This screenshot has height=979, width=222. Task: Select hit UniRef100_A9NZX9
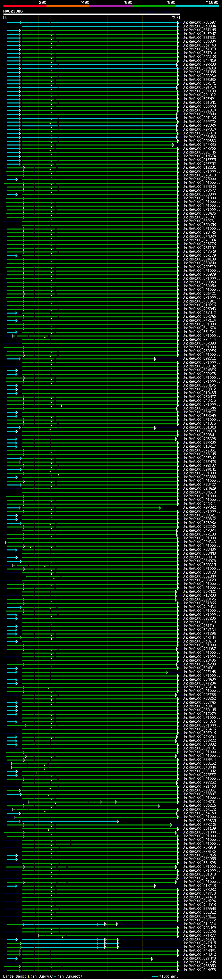pos(199,68)
